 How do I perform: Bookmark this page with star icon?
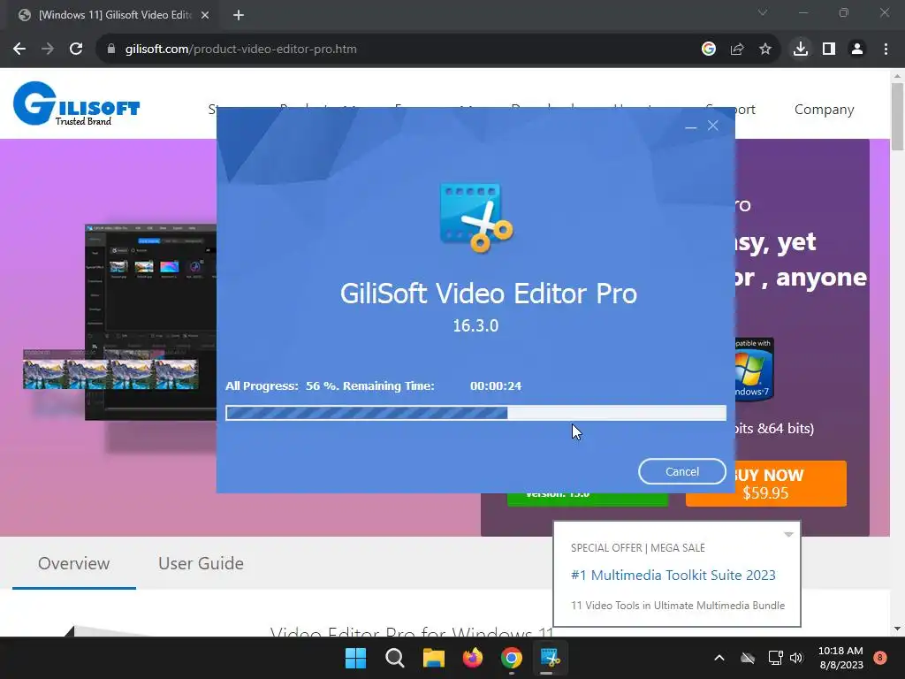pos(765,50)
